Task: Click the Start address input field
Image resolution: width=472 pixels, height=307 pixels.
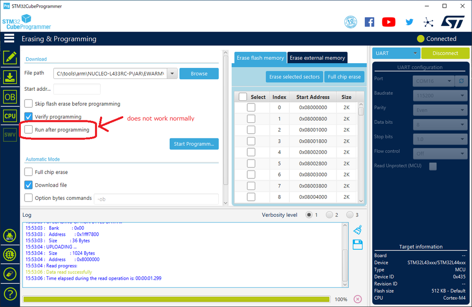Action: click(x=77, y=89)
